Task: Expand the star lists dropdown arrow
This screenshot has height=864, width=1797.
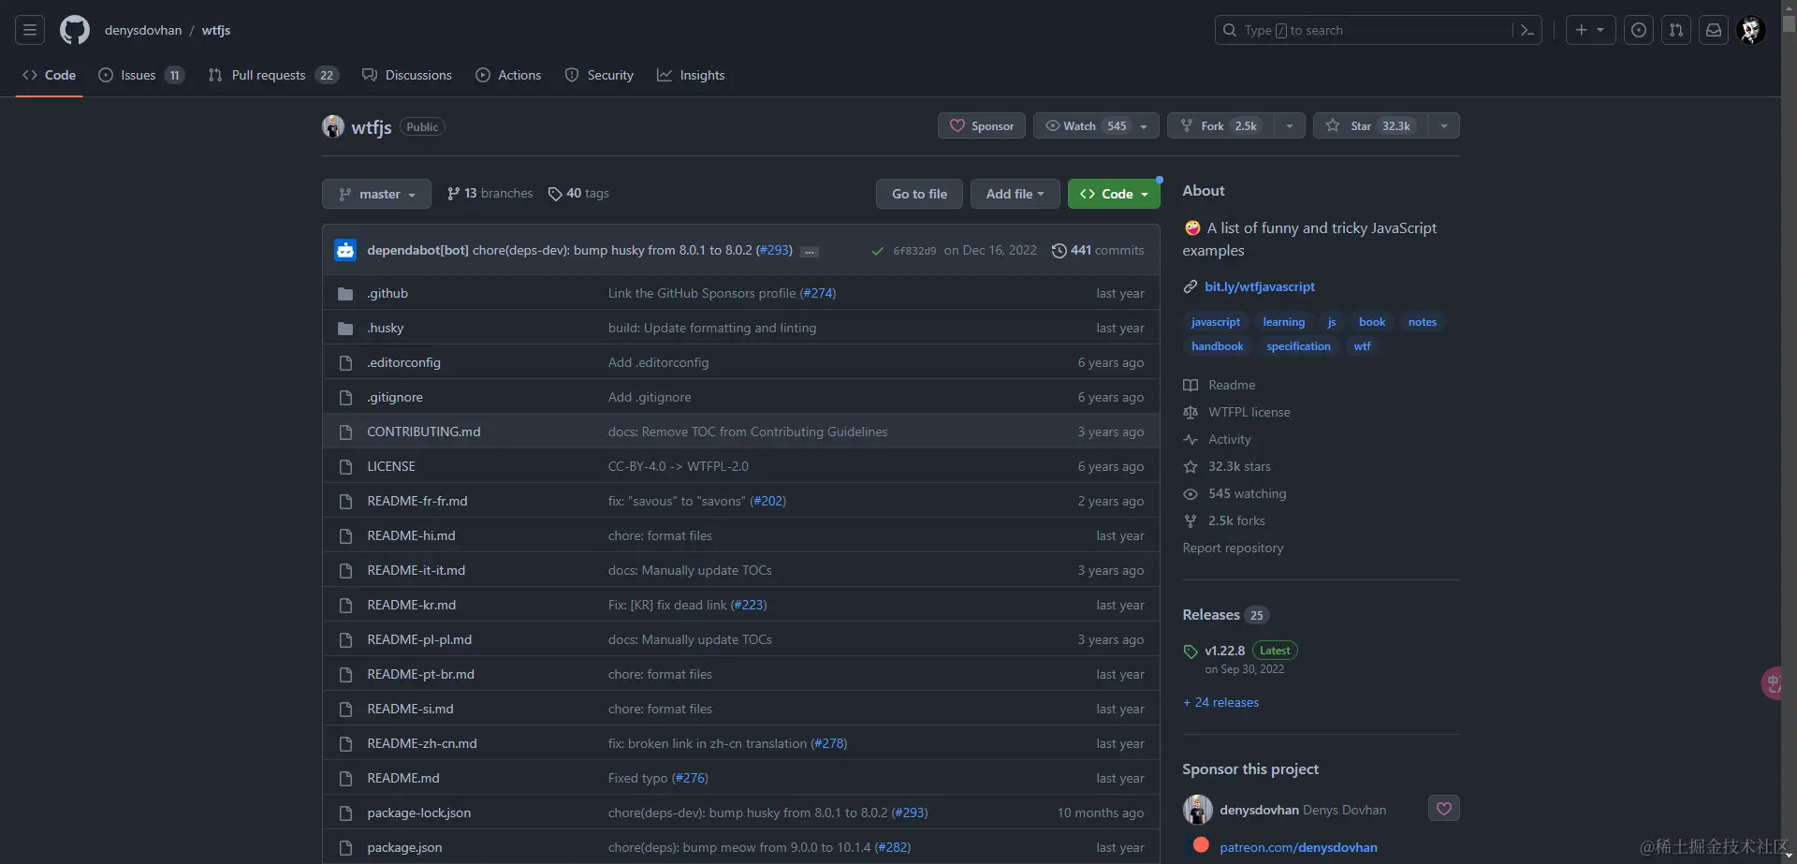Action: tap(1444, 125)
